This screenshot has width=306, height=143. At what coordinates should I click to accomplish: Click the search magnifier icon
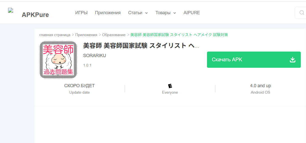tap(301, 13)
